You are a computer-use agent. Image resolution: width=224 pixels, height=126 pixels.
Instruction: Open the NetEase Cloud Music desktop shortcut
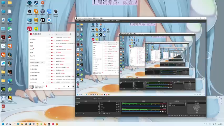click(29, 29)
